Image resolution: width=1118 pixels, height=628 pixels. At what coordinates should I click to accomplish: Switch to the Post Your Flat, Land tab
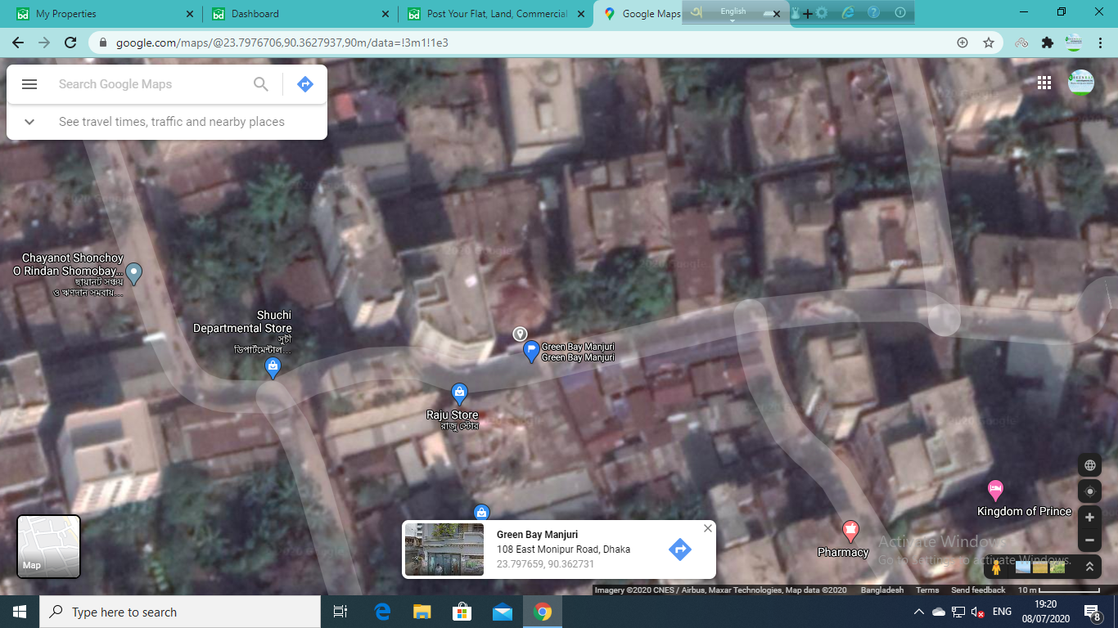tap(497, 14)
